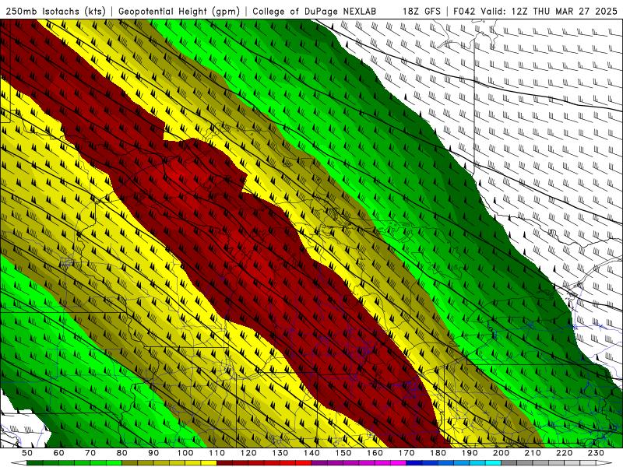Click the 80 value on the color scale
This screenshot has width=623, height=467.
122,453
